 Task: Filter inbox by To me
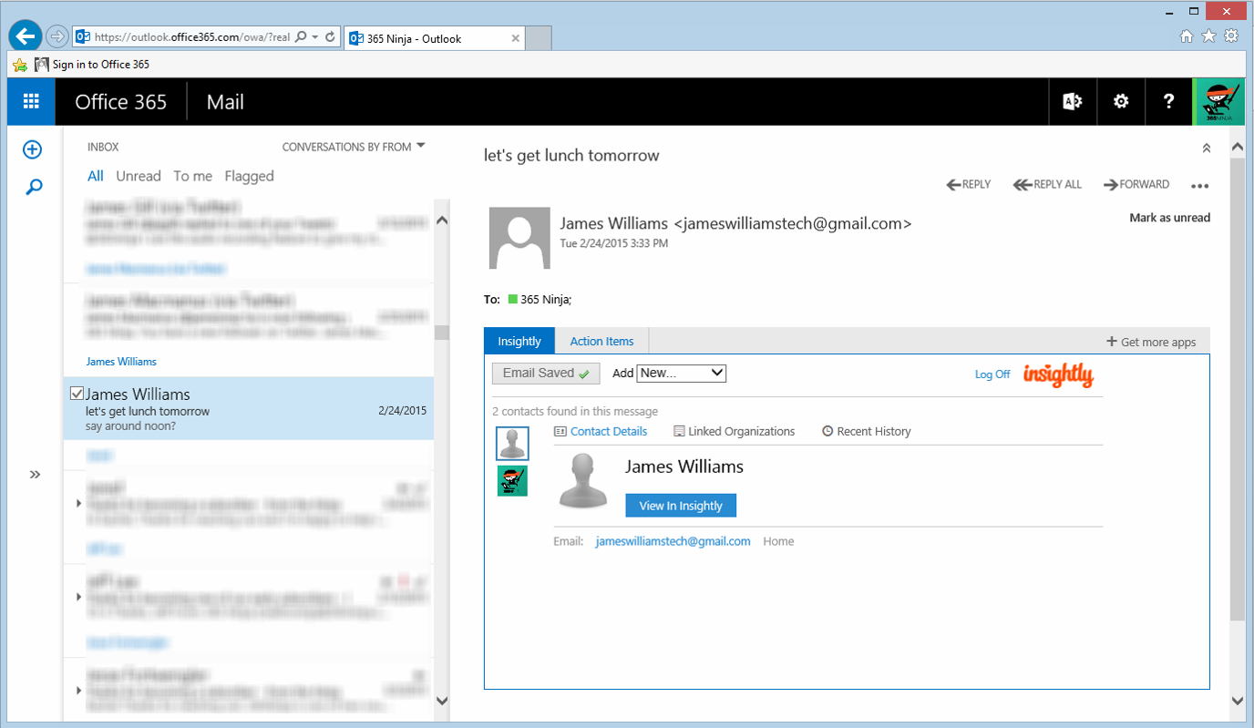tap(193, 176)
